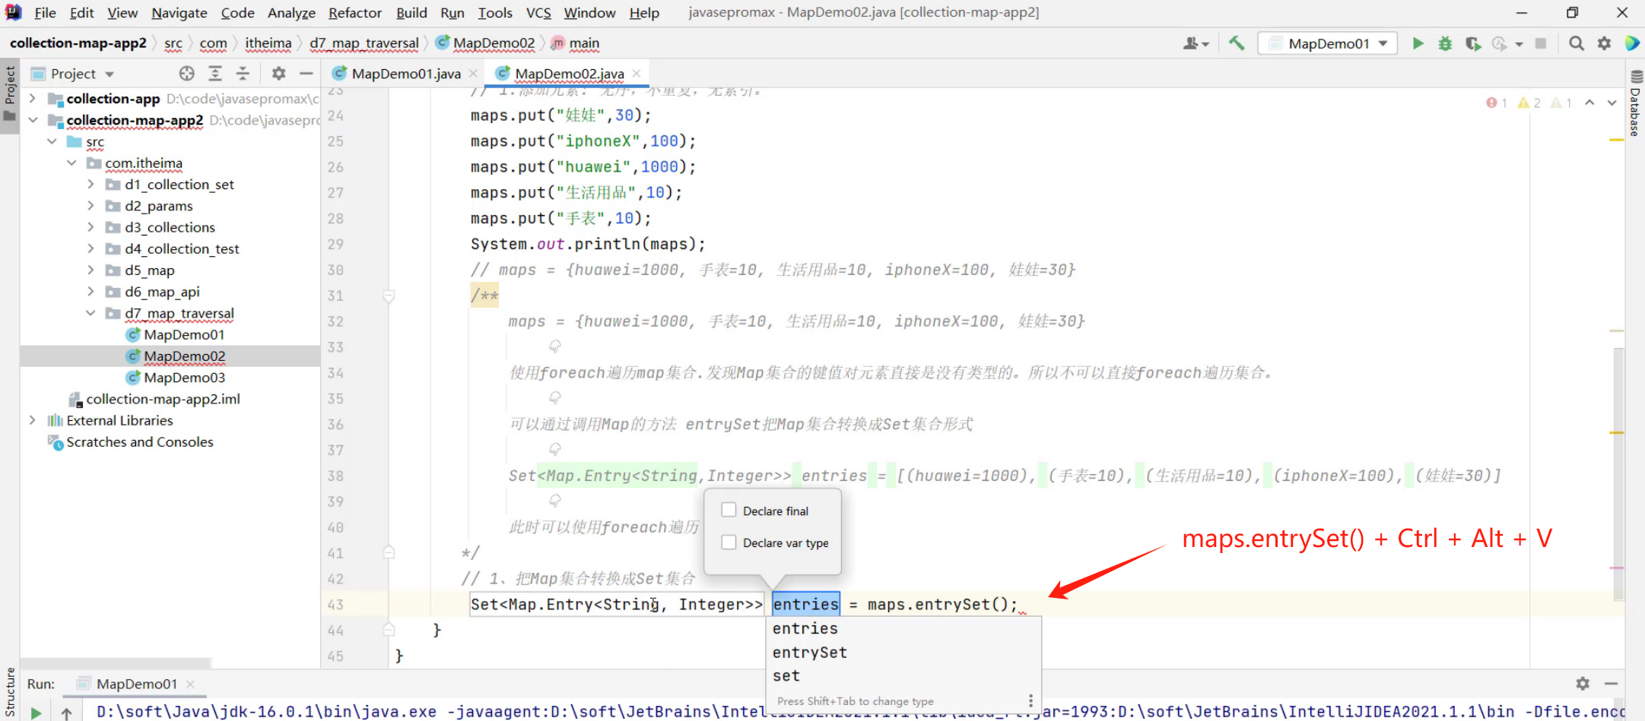The width and height of the screenshot is (1645, 721).
Task: Collapse the collection-map-app2 module node
Action: click(32, 120)
